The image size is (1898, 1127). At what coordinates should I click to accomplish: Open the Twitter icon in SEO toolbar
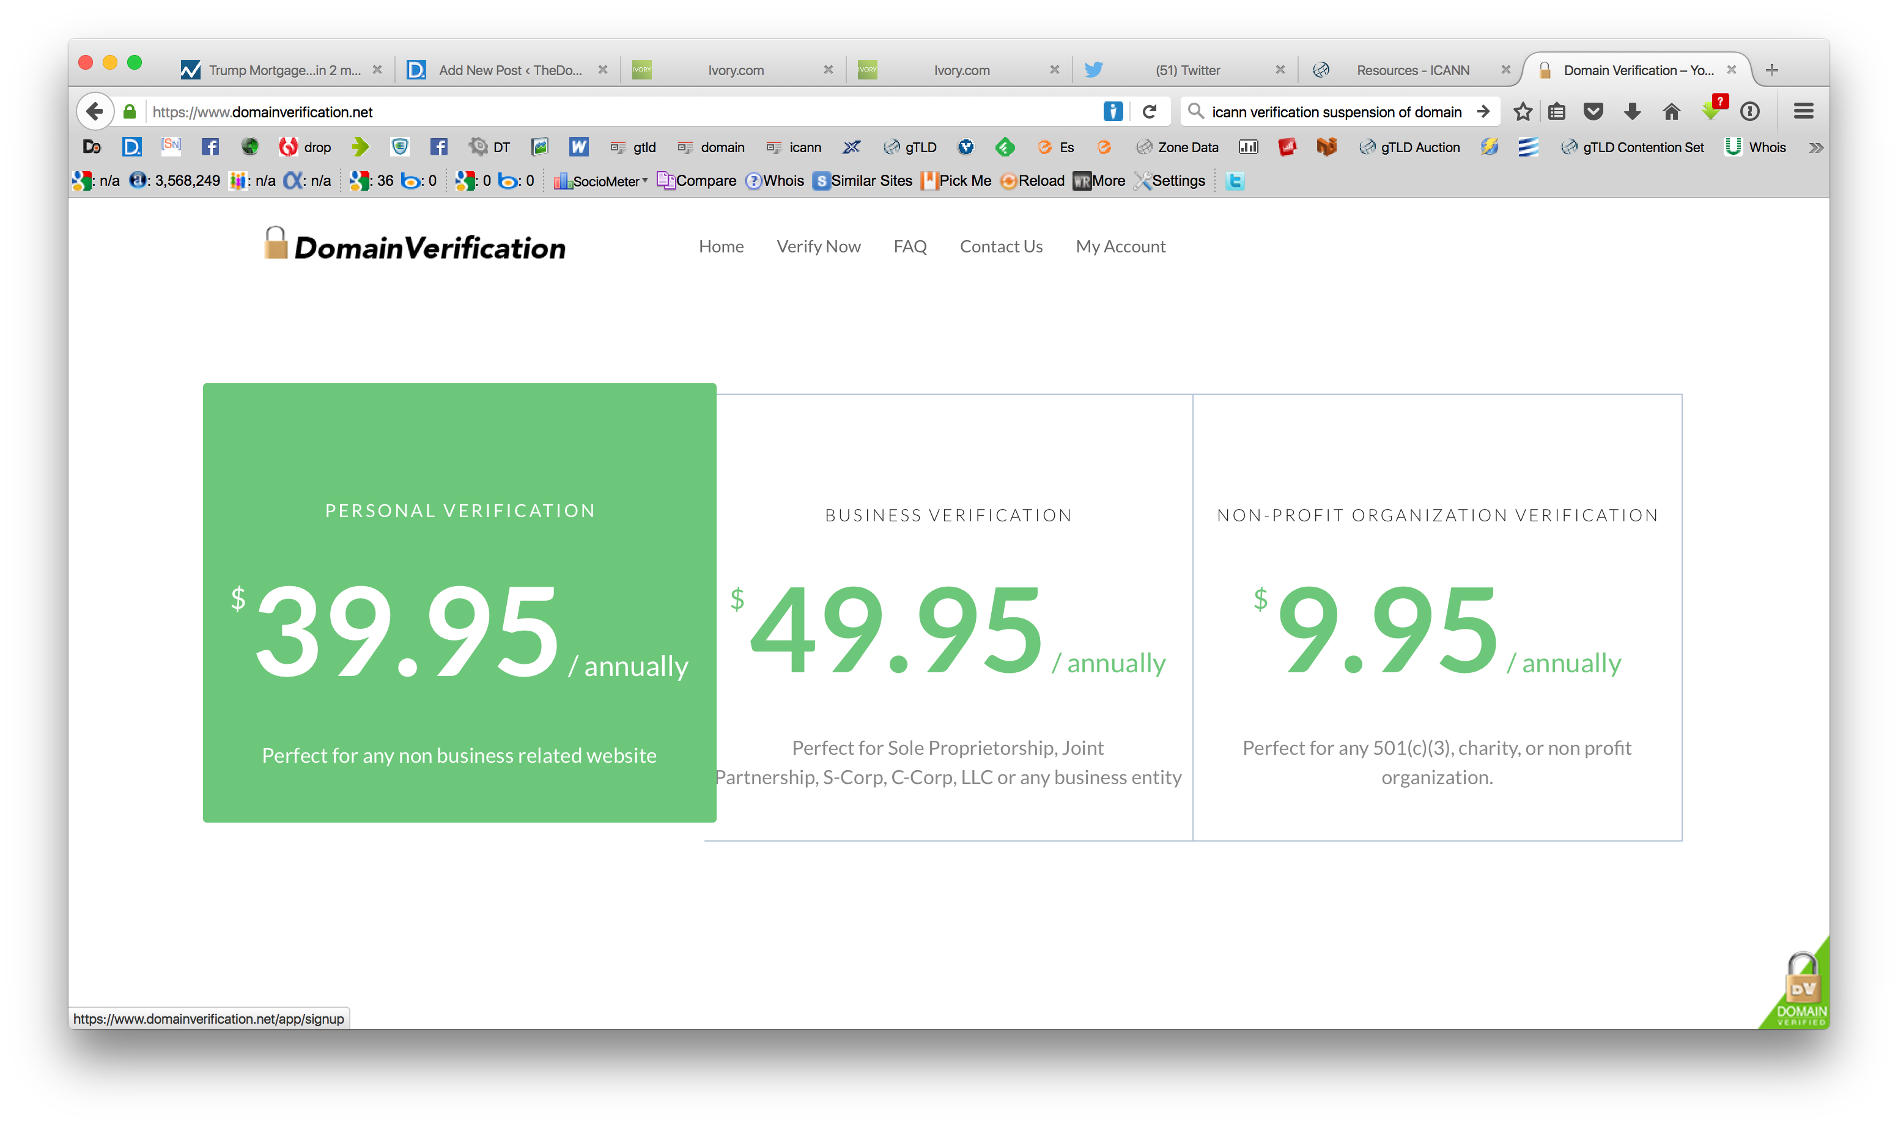coord(1235,181)
